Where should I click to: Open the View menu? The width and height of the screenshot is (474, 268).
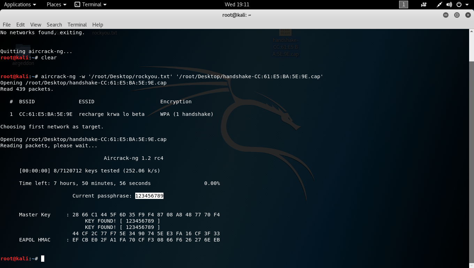[x=36, y=25]
